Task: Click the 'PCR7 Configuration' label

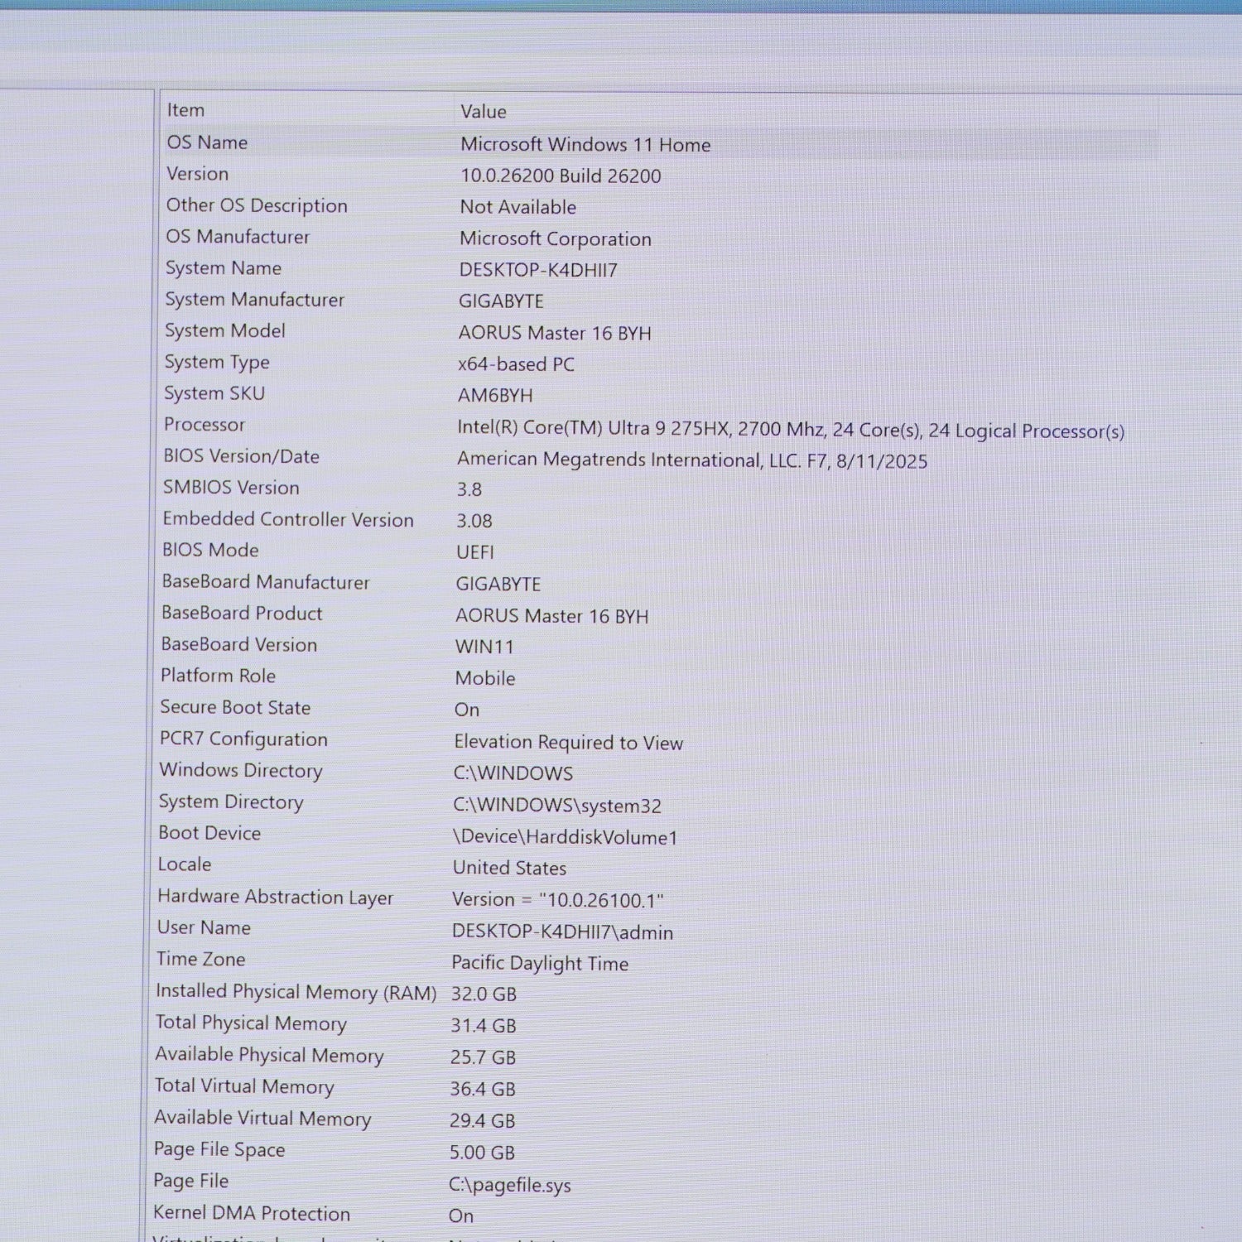Action: pyautogui.click(x=243, y=739)
